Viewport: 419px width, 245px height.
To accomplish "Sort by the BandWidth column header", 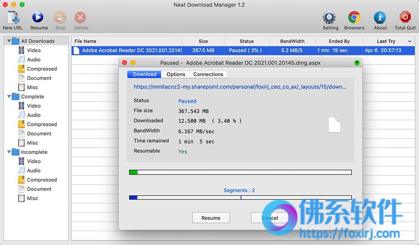I will (x=292, y=41).
